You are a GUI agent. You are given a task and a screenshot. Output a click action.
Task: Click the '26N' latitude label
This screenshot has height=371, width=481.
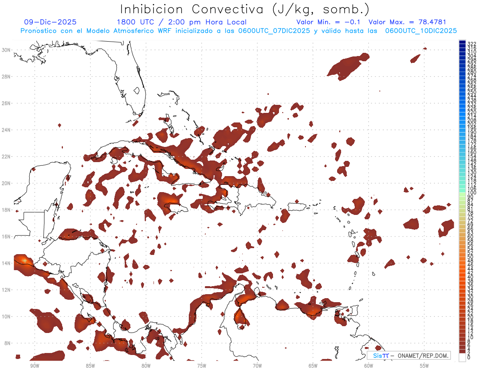coord(6,103)
